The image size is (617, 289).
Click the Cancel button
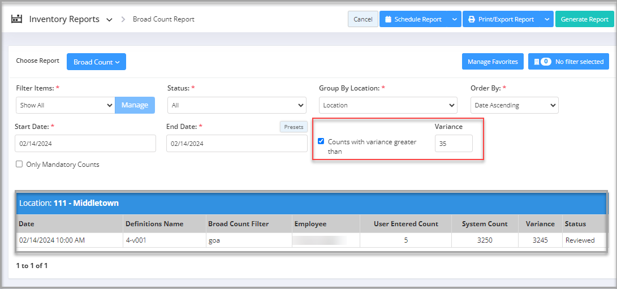363,19
